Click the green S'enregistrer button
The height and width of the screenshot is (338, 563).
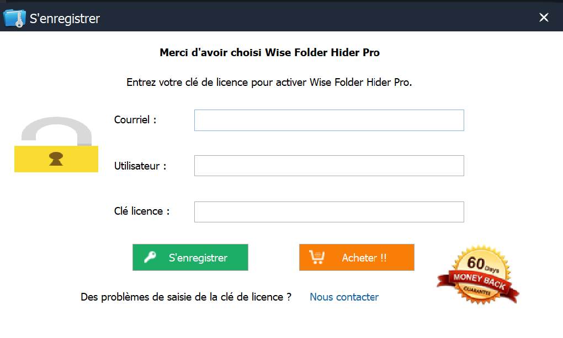click(x=190, y=258)
